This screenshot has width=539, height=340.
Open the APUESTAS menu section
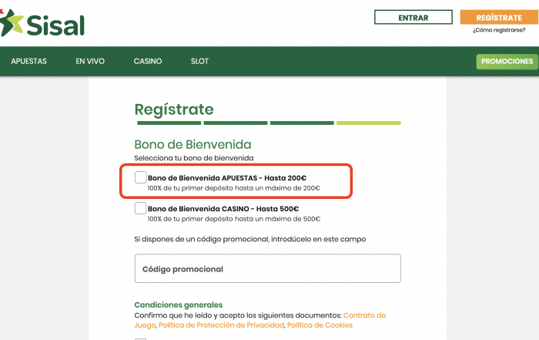pos(29,62)
